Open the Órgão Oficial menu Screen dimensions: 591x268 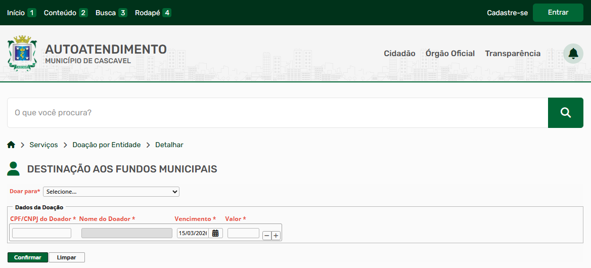click(450, 54)
